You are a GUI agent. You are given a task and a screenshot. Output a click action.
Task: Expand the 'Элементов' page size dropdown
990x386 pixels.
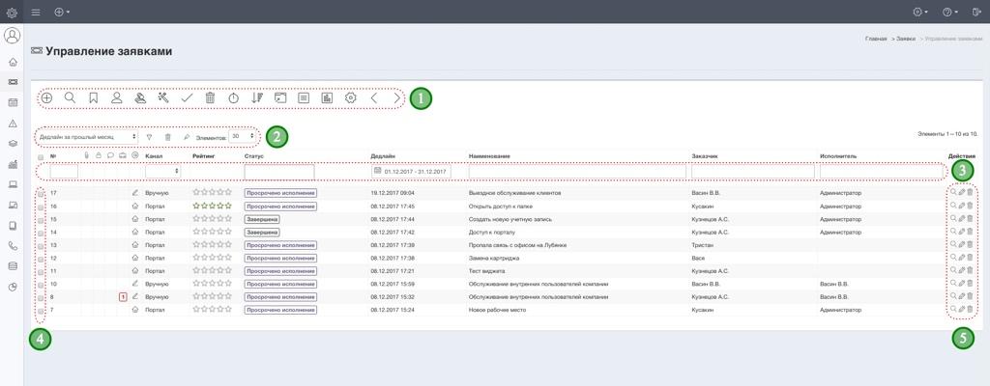pyautogui.click(x=242, y=137)
